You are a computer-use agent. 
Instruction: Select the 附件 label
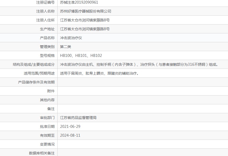click(x=51, y=91)
